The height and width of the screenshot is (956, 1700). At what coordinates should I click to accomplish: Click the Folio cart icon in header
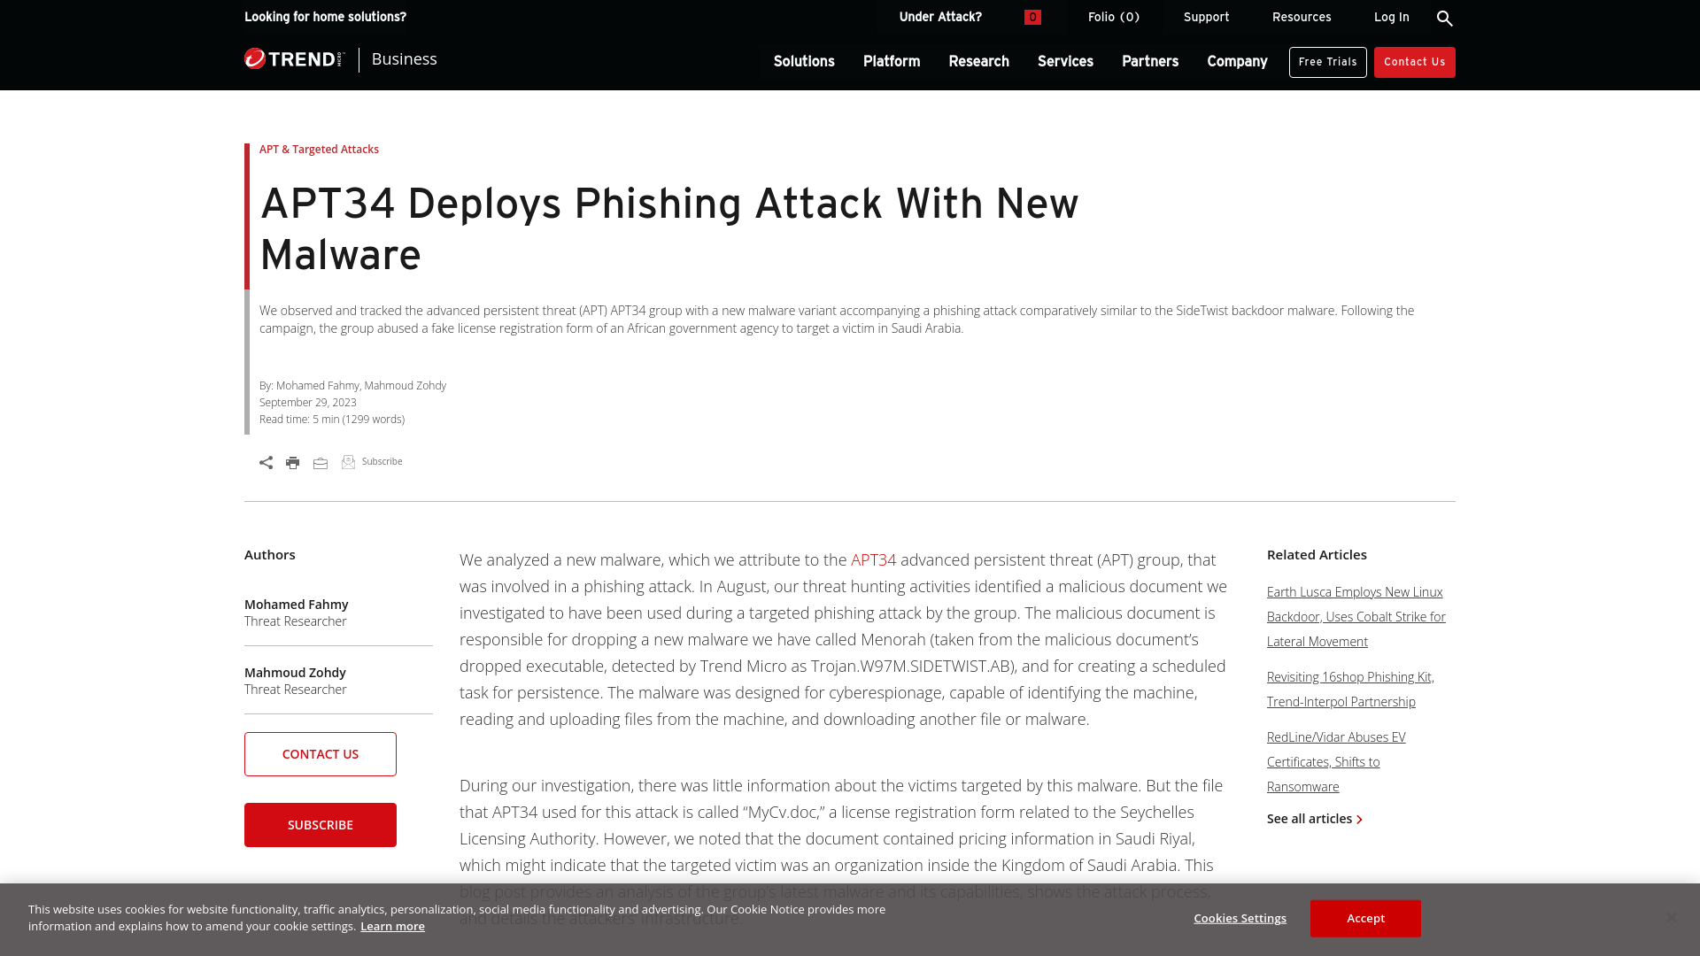pyautogui.click(x=1032, y=16)
